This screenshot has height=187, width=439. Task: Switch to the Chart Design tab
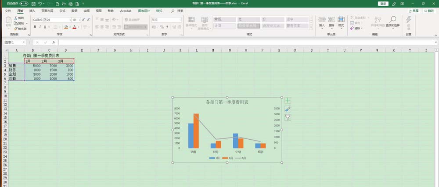[x=144, y=11]
